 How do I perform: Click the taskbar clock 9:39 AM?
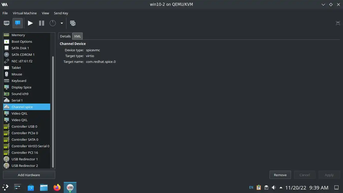319,187
